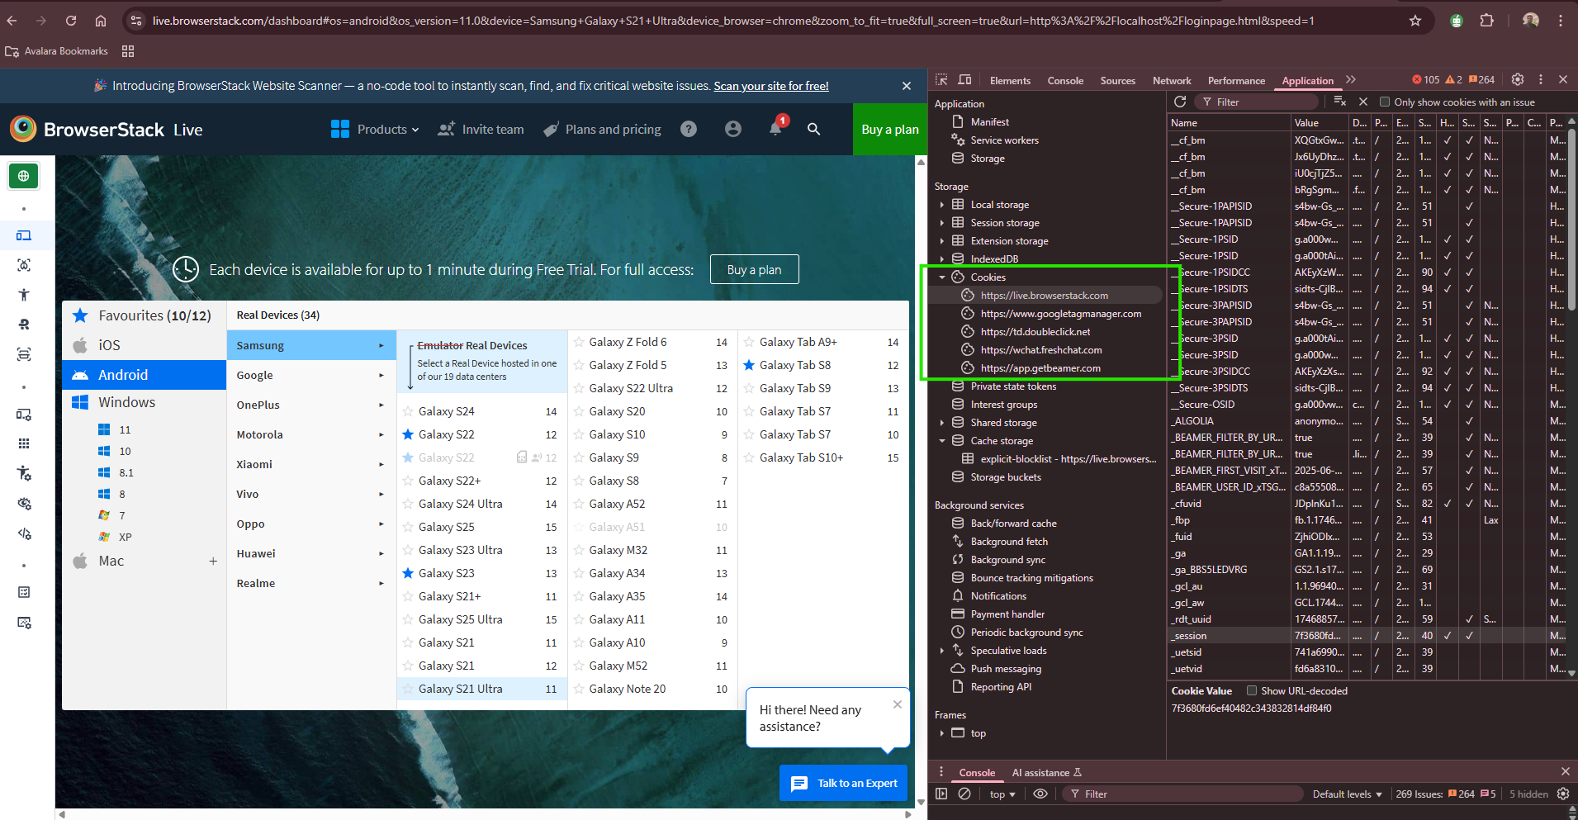Viewport: 1578px width, 820px height.
Task: Unfavourite Galaxy Tab S8 star
Action: tap(749, 365)
